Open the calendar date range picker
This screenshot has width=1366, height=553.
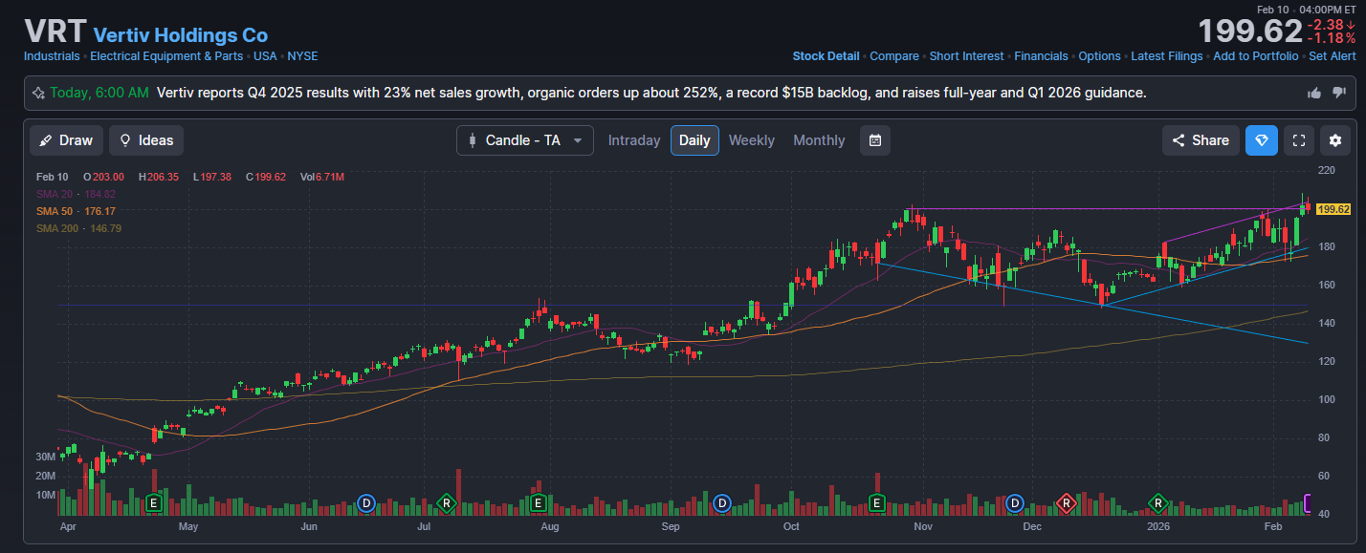pyautogui.click(x=874, y=140)
